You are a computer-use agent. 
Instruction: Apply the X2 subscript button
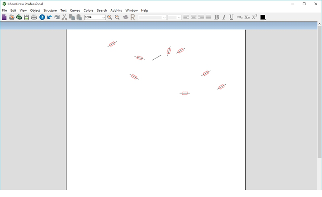(247, 17)
